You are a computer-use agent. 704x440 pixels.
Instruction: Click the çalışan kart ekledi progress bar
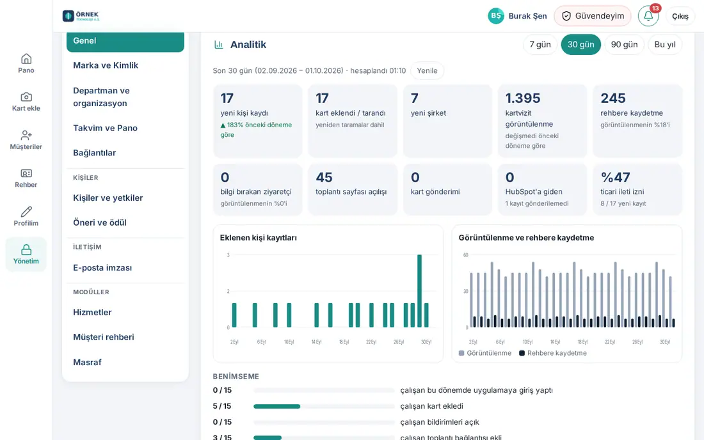[x=324, y=406]
